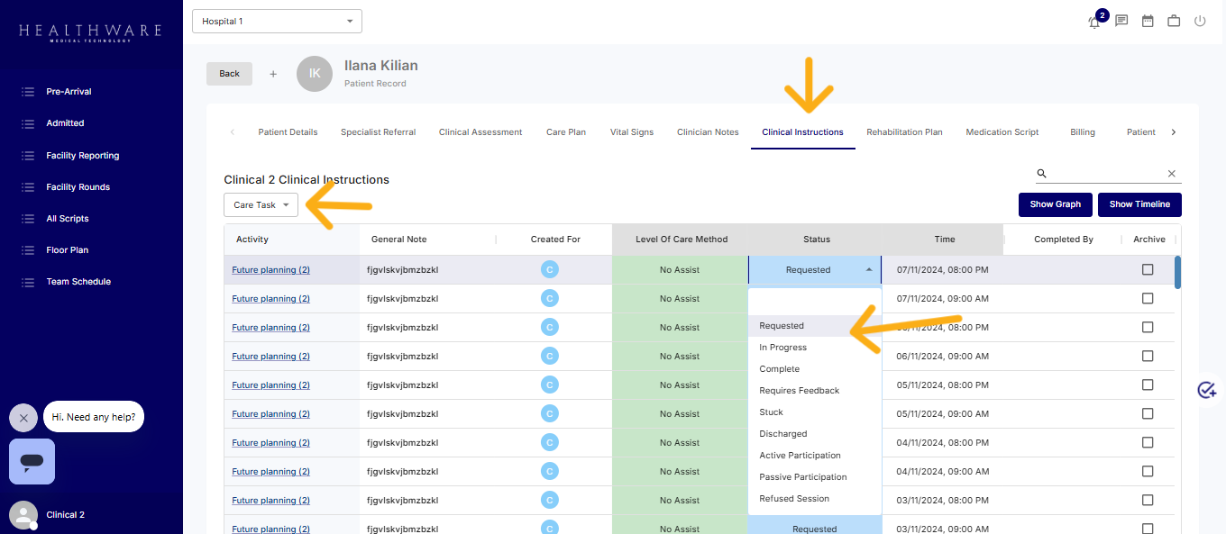
Task: Open the notifications bell icon
Action: [x=1094, y=22]
